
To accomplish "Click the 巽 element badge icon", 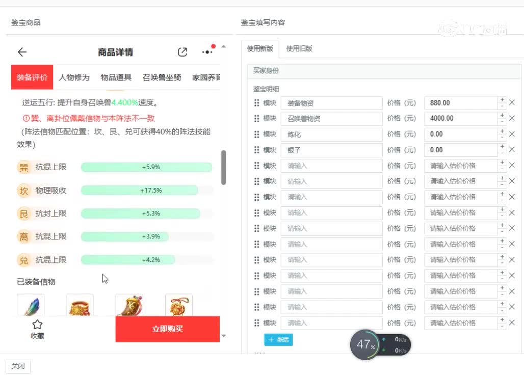I will click(23, 167).
